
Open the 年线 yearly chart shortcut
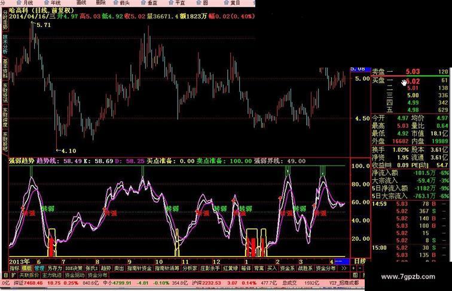(x=53, y=2)
